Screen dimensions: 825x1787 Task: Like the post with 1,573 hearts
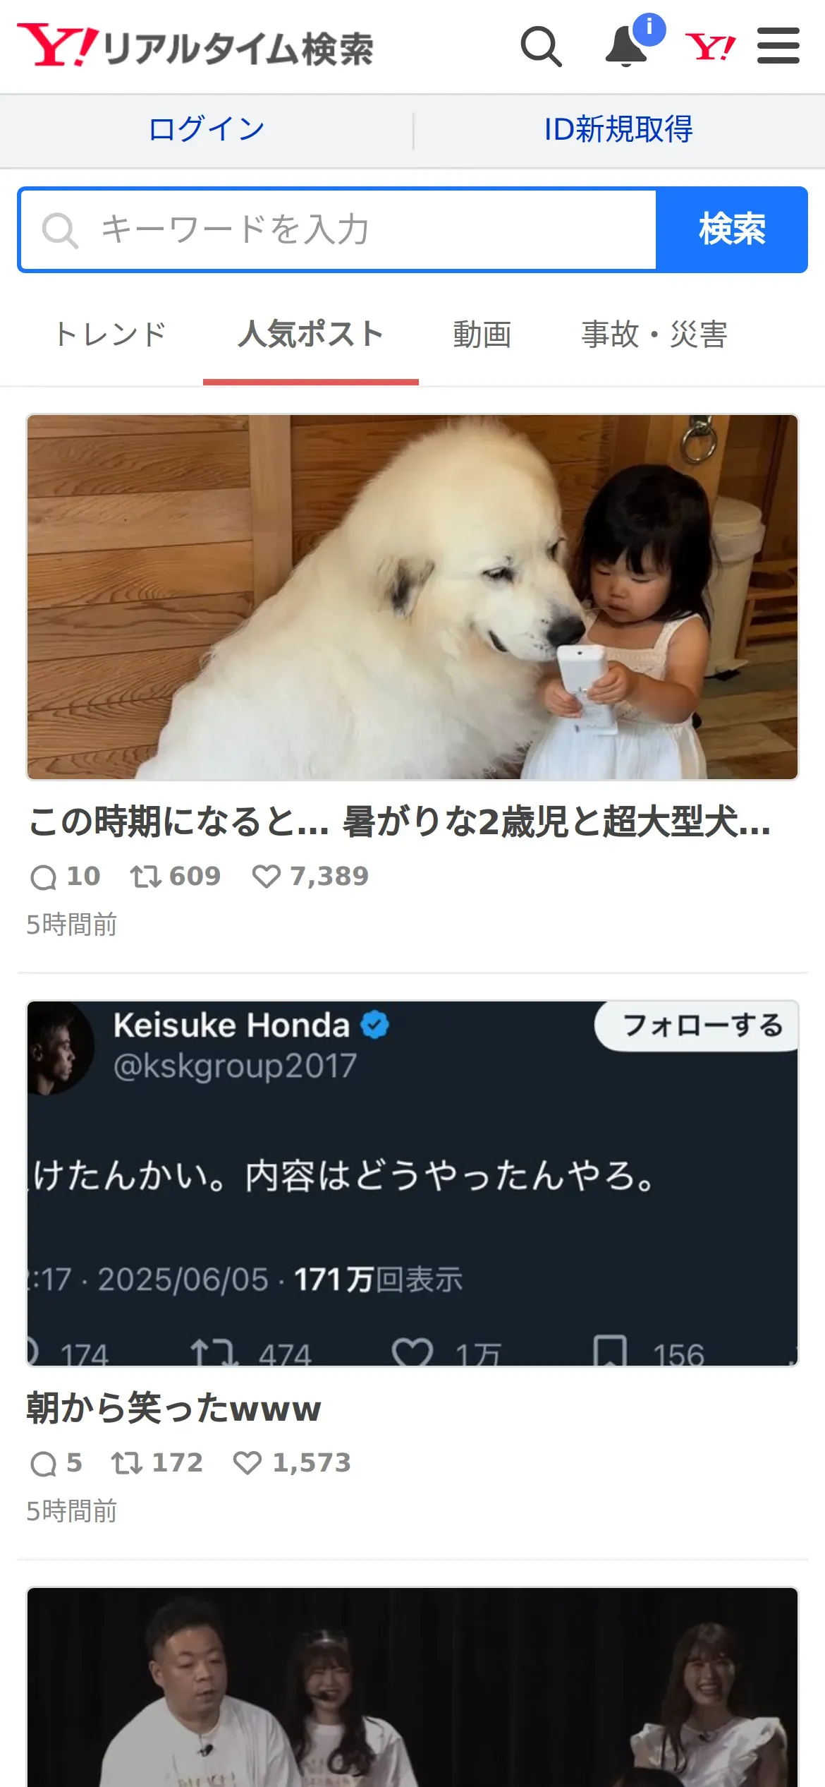click(x=248, y=1463)
